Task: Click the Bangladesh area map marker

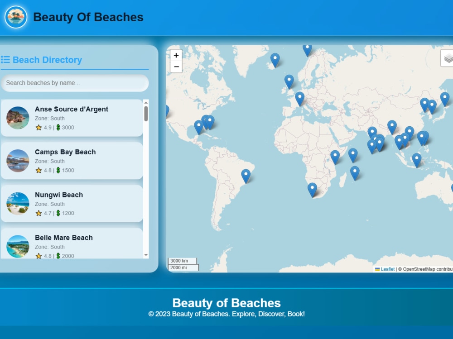Action: pos(392,127)
